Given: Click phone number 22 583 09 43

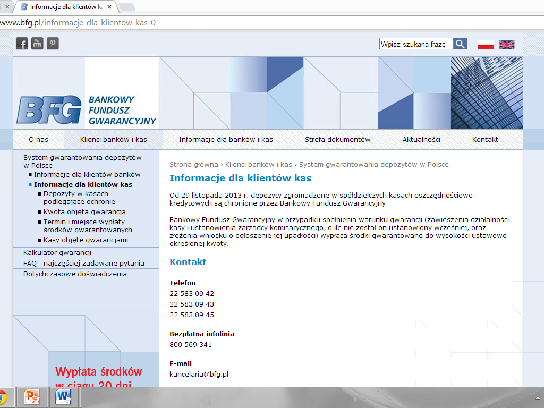Looking at the screenshot, I should pos(192,304).
